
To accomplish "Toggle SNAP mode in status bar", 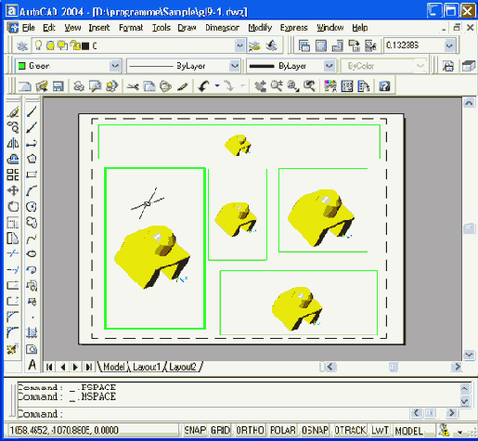I will tap(195, 430).
